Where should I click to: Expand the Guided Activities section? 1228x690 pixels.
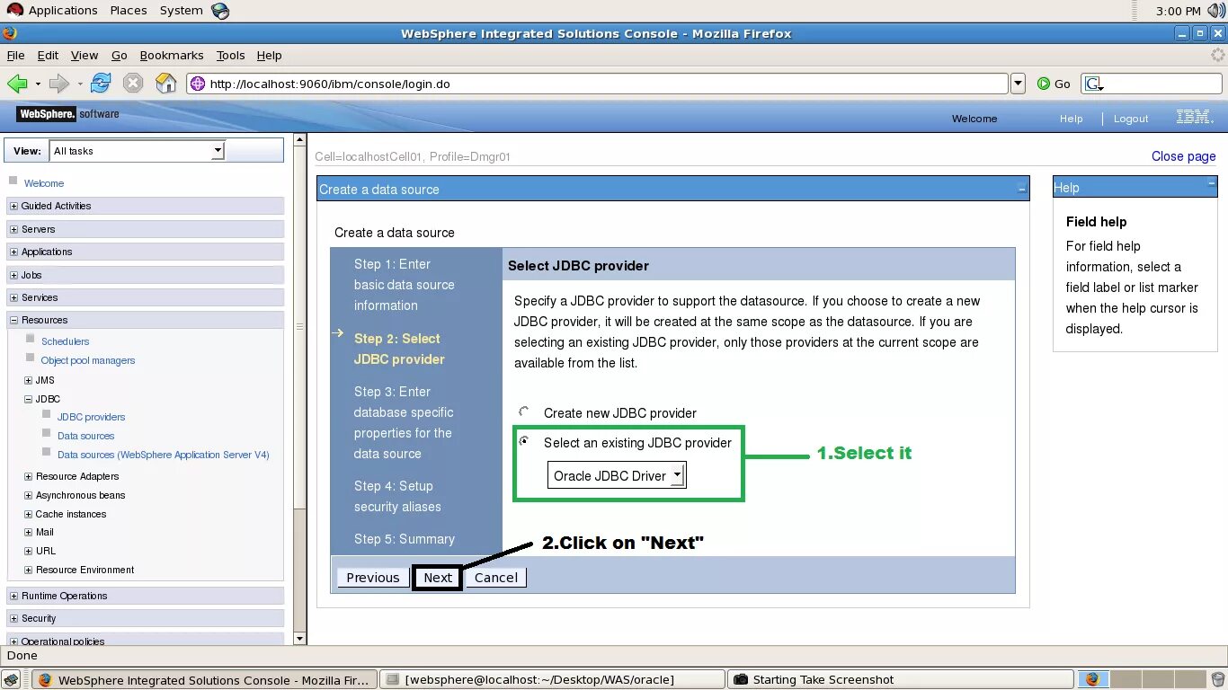click(13, 206)
